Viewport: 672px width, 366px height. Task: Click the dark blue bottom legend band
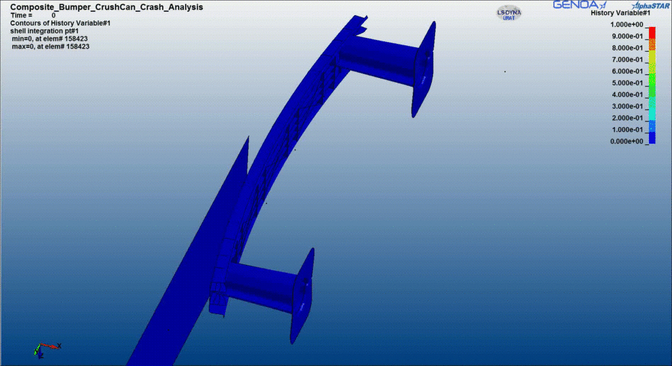(x=651, y=137)
